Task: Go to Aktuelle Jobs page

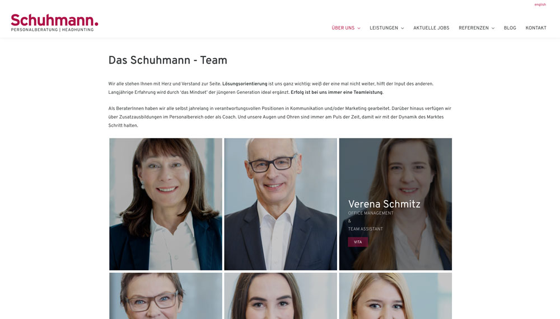Action: (431, 28)
